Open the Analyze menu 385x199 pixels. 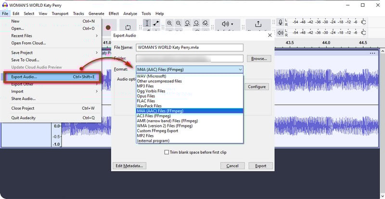coord(130,13)
